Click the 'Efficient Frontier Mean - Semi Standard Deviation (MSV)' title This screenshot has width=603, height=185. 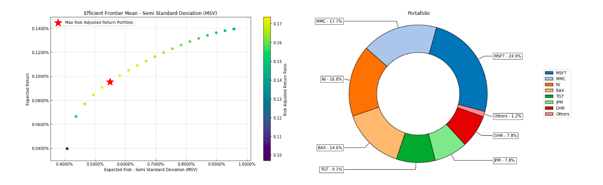pos(150,13)
